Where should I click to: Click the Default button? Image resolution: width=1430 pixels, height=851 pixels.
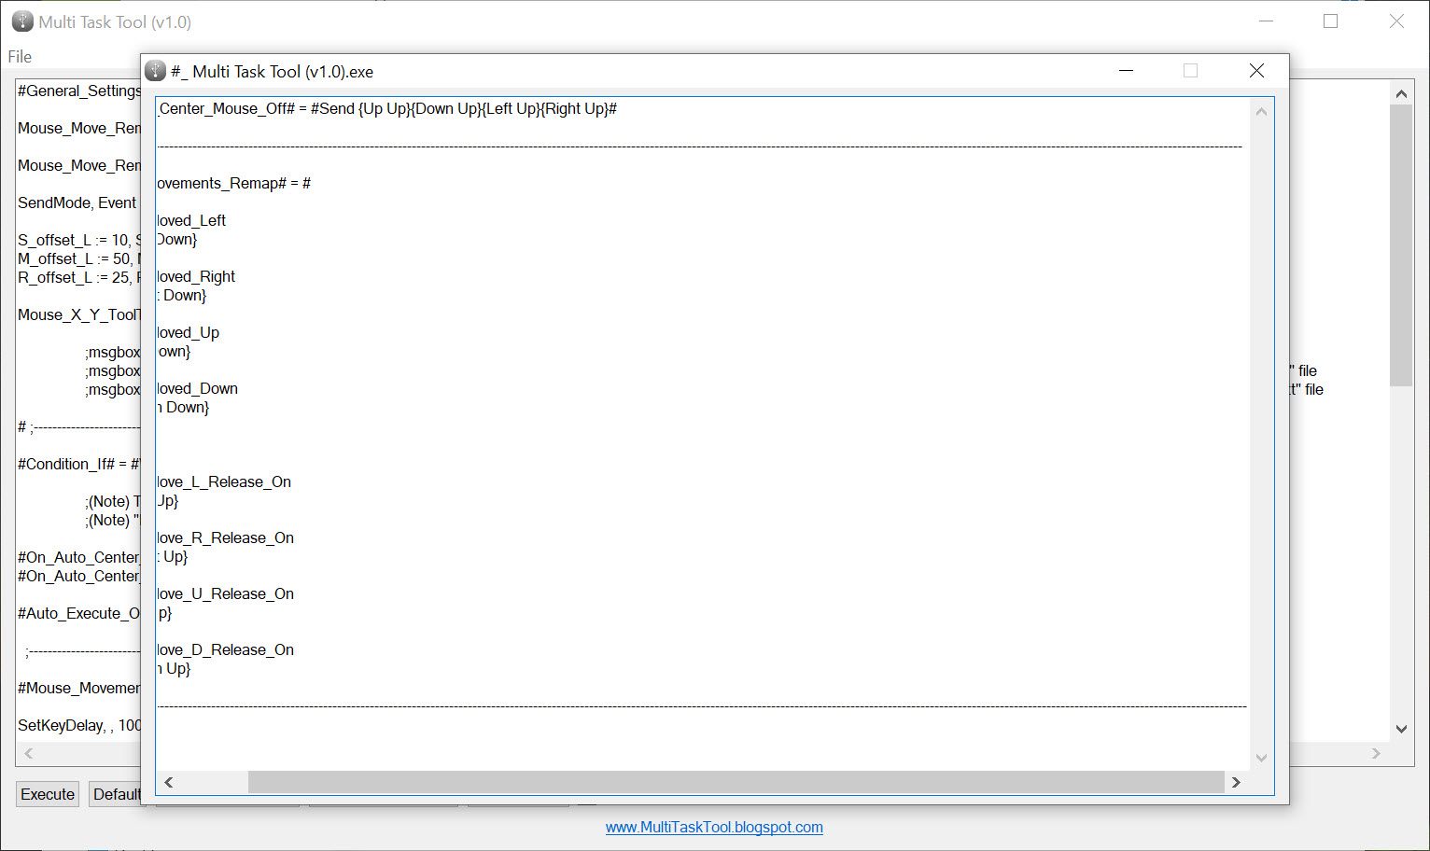click(x=116, y=794)
